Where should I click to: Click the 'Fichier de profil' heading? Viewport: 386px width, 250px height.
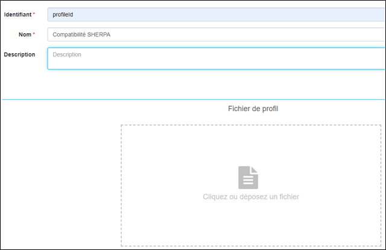pos(253,109)
